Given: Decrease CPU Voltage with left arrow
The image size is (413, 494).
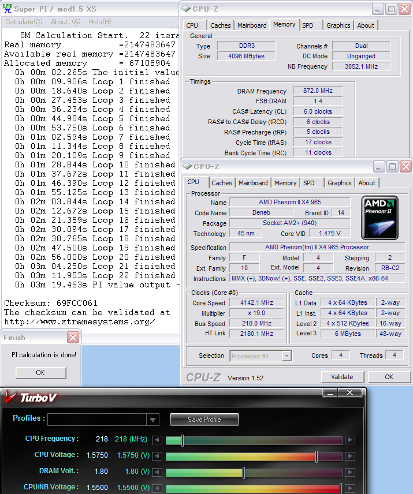Looking at the screenshot, I should [157, 456].
